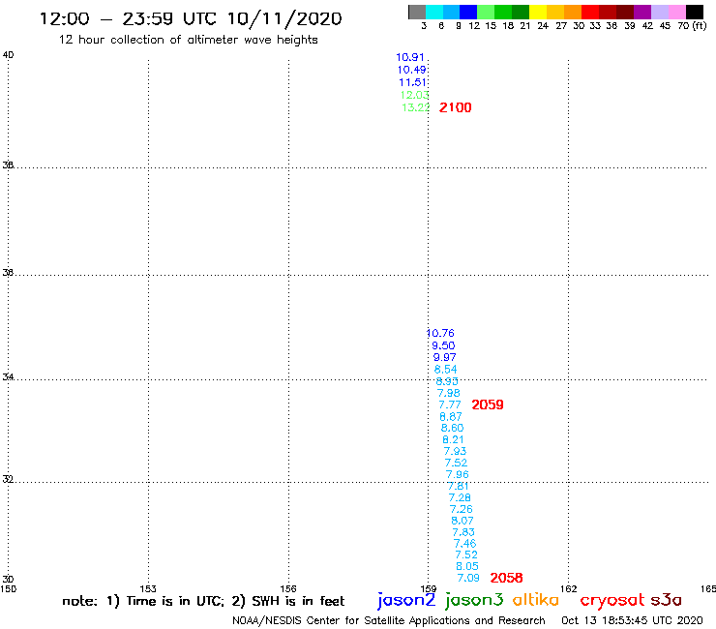Click the 8.87 wave height reading
The image size is (716, 629).
451,417
